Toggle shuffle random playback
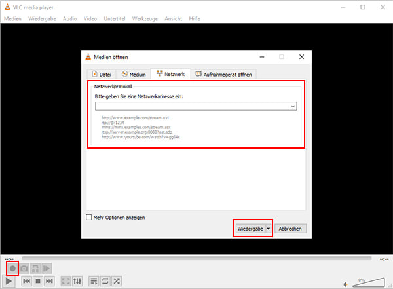Viewport: 393px width, 289px height. (117, 281)
